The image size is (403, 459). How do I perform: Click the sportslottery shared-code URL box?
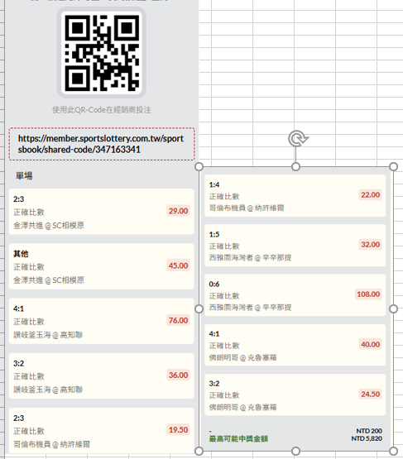pos(102,144)
